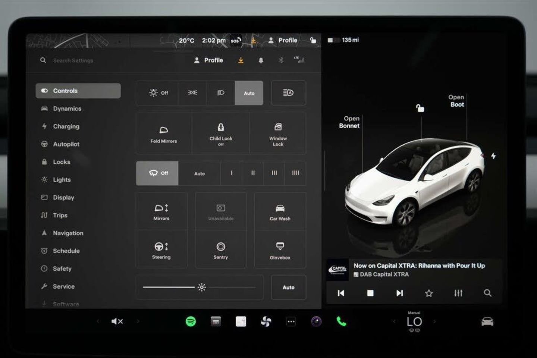537x358 pixels.
Task: Toggle Child Lock
Action: [221, 133]
